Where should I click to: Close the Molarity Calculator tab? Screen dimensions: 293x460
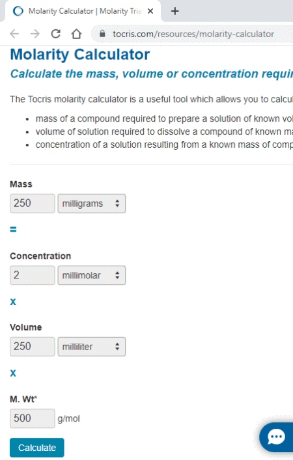tap(150, 11)
